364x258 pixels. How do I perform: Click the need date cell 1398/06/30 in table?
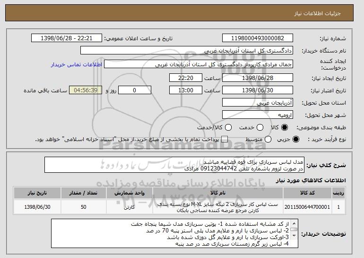tap(37, 207)
